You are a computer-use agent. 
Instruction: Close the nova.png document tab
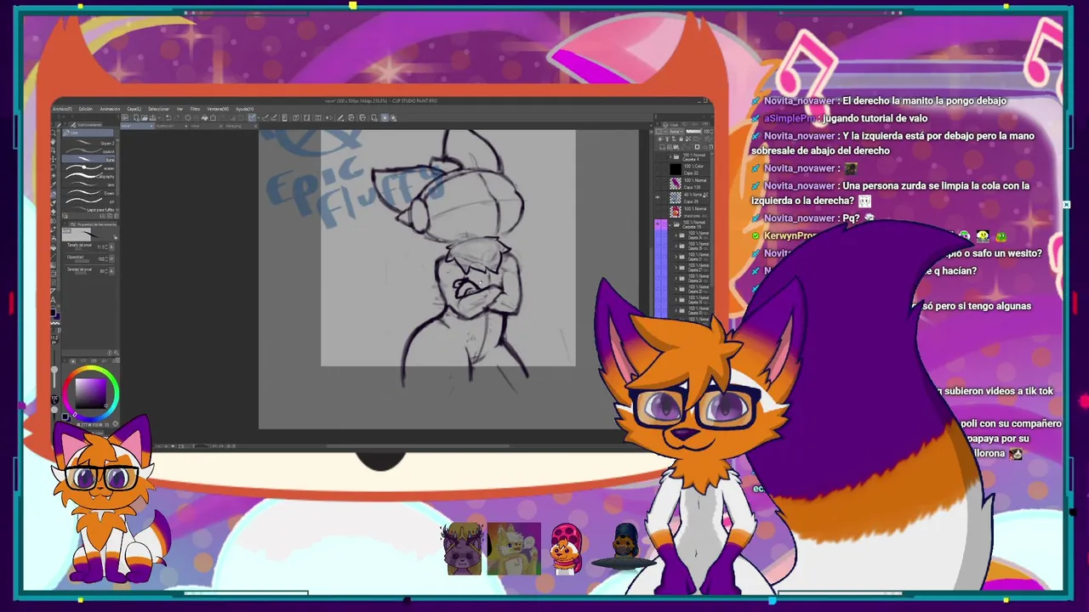pos(255,126)
